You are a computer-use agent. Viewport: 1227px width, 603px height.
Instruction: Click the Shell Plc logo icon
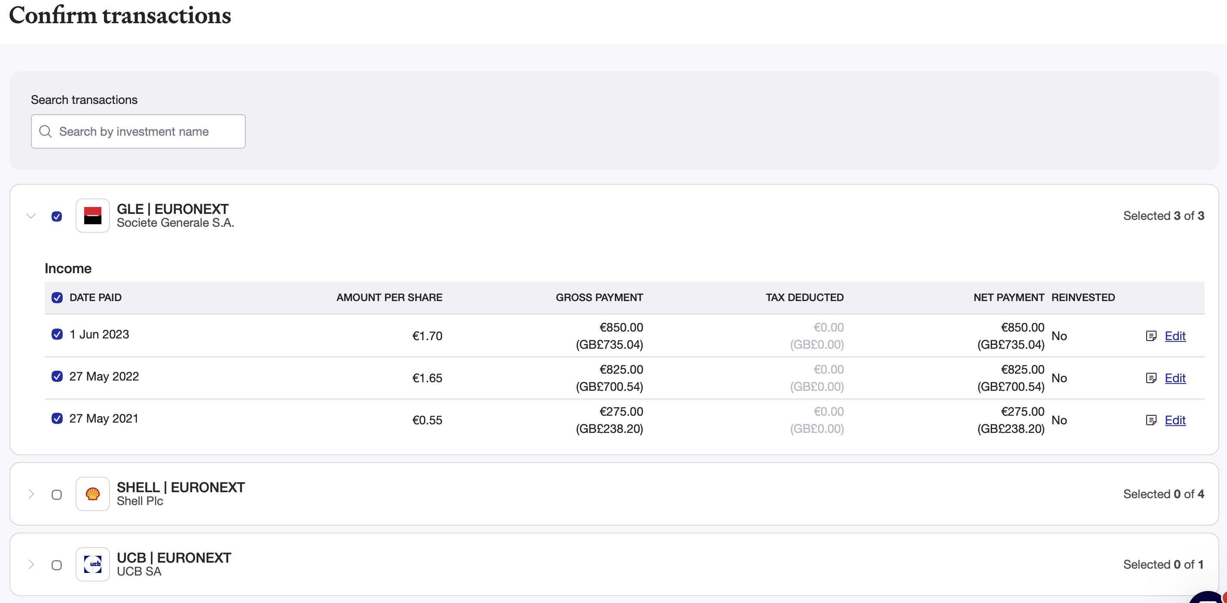coord(92,494)
